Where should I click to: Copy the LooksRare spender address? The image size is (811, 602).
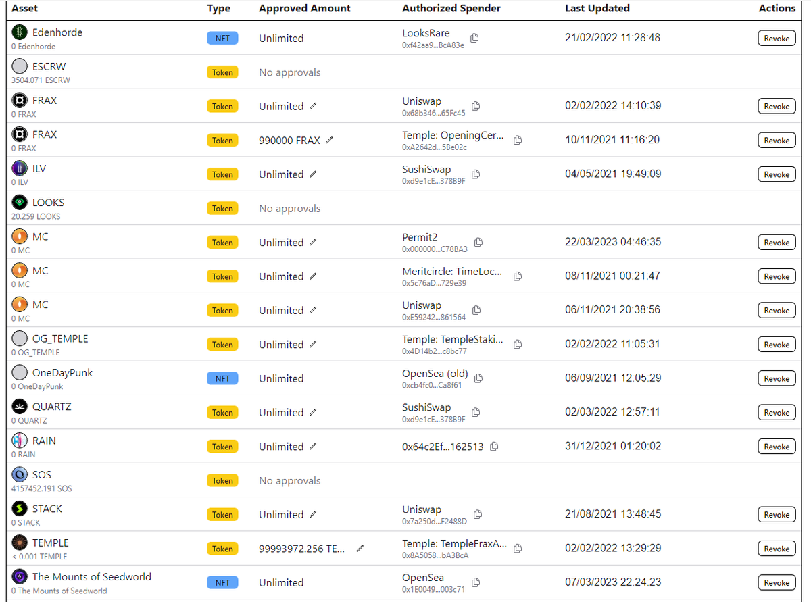474,39
